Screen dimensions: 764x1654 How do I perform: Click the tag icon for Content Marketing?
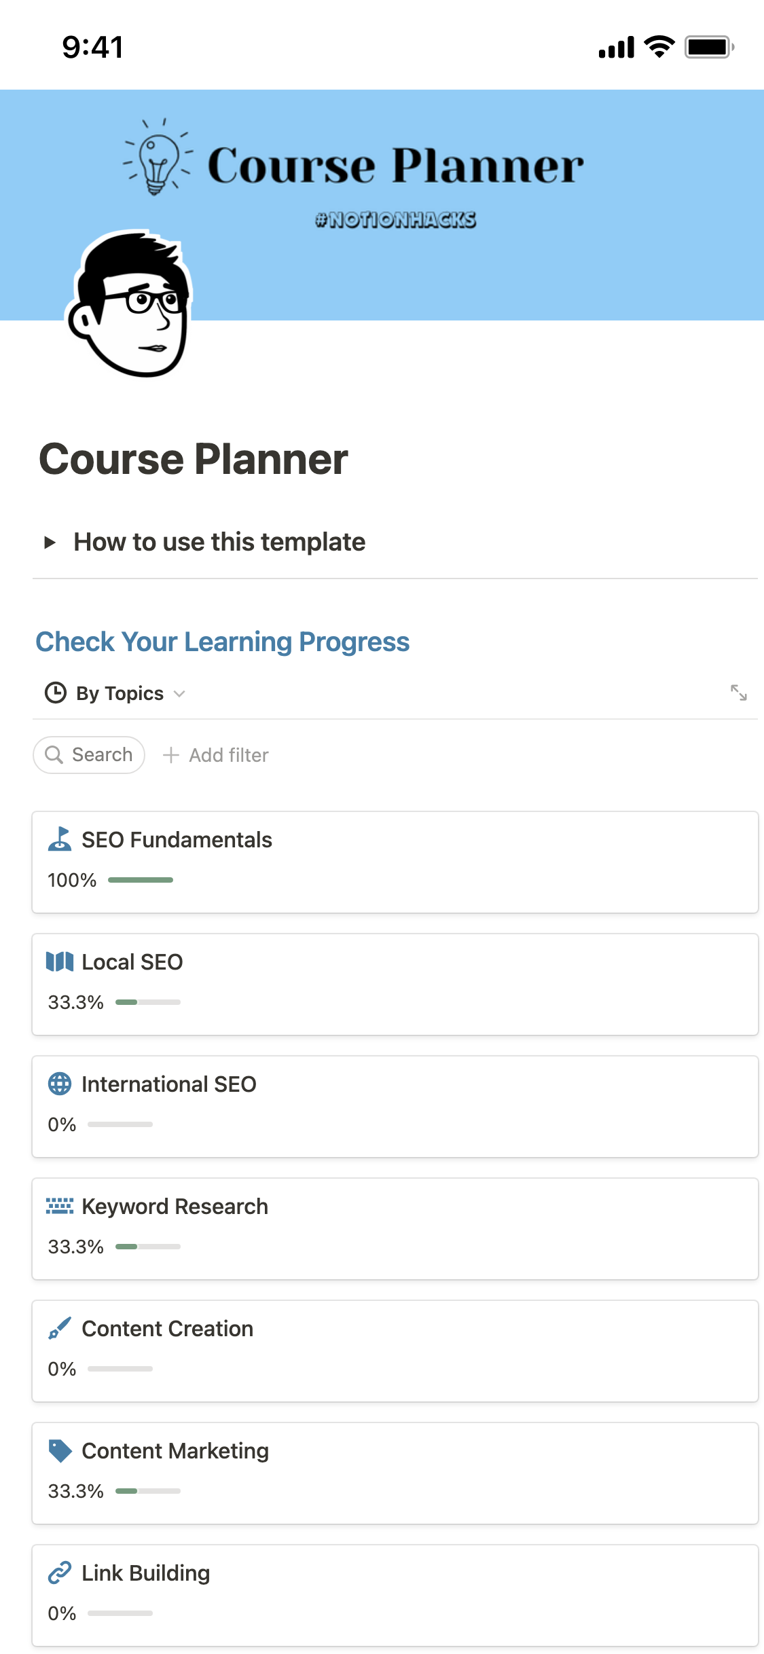pyautogui.click(x=60, y=1450)
